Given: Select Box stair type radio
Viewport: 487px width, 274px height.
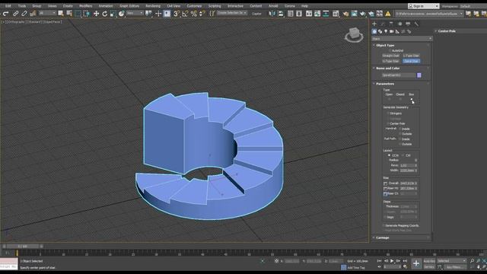Looking at the screenshot, I should coord(412,99).
